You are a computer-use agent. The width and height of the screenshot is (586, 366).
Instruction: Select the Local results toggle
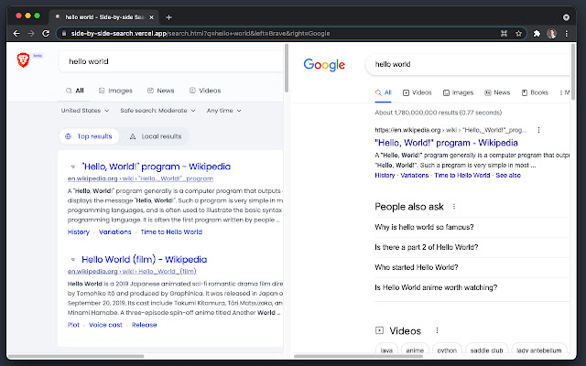tap(156, 136)
